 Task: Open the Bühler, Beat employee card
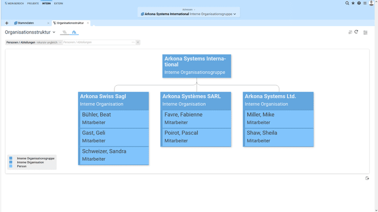pyautogui.click(x=113, y=118)
